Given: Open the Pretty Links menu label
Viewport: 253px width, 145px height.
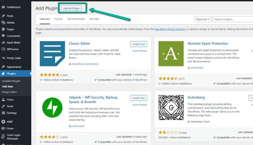Looking at the screenshot, I should (14, 58).
